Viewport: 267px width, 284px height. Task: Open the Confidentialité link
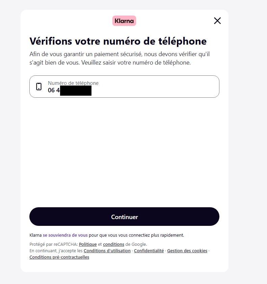(149, 251)
